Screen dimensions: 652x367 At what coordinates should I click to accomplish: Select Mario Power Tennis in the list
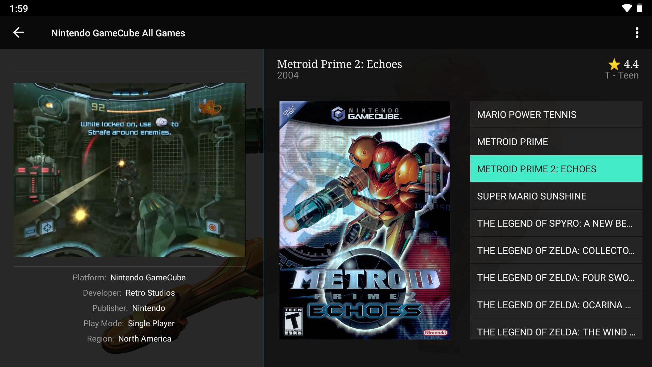point(556,115)
